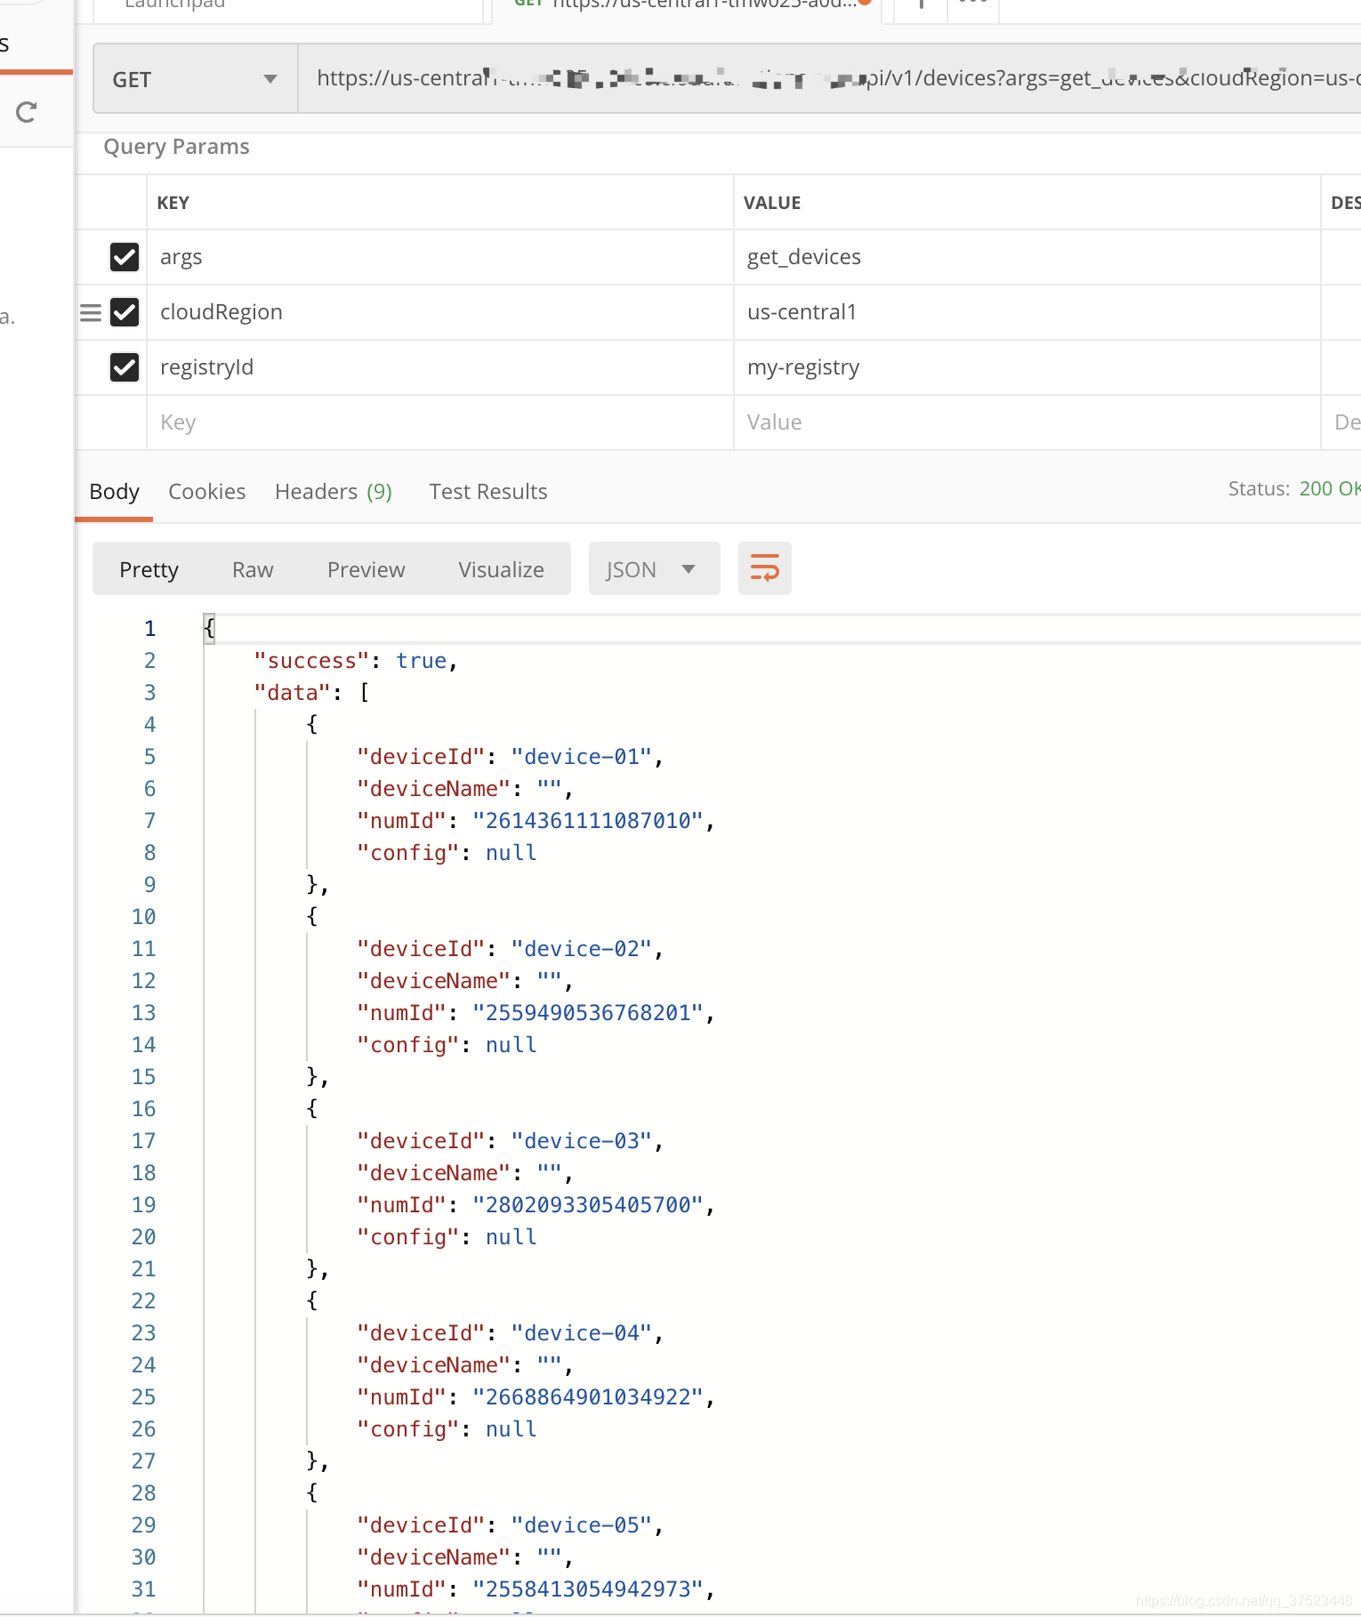Grab the cloudRegion row drag handle
The height and width of the screenshot is (1617, 1361).
tap(90, 312)
